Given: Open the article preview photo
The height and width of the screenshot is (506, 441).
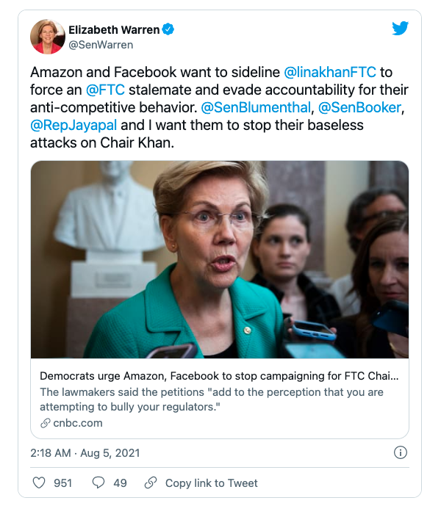Looking at the screenshot, I should [219, 259].
